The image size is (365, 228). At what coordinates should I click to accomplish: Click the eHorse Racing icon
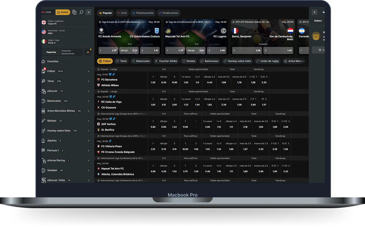[43, 160]
